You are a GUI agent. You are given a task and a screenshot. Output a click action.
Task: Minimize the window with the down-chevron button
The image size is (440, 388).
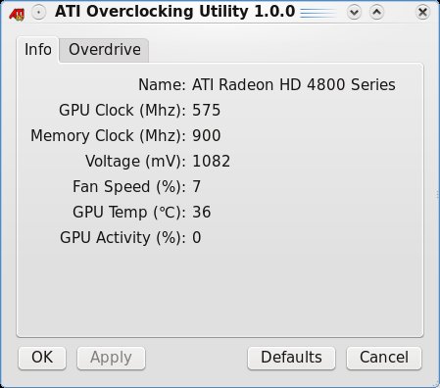pos(354,13)
